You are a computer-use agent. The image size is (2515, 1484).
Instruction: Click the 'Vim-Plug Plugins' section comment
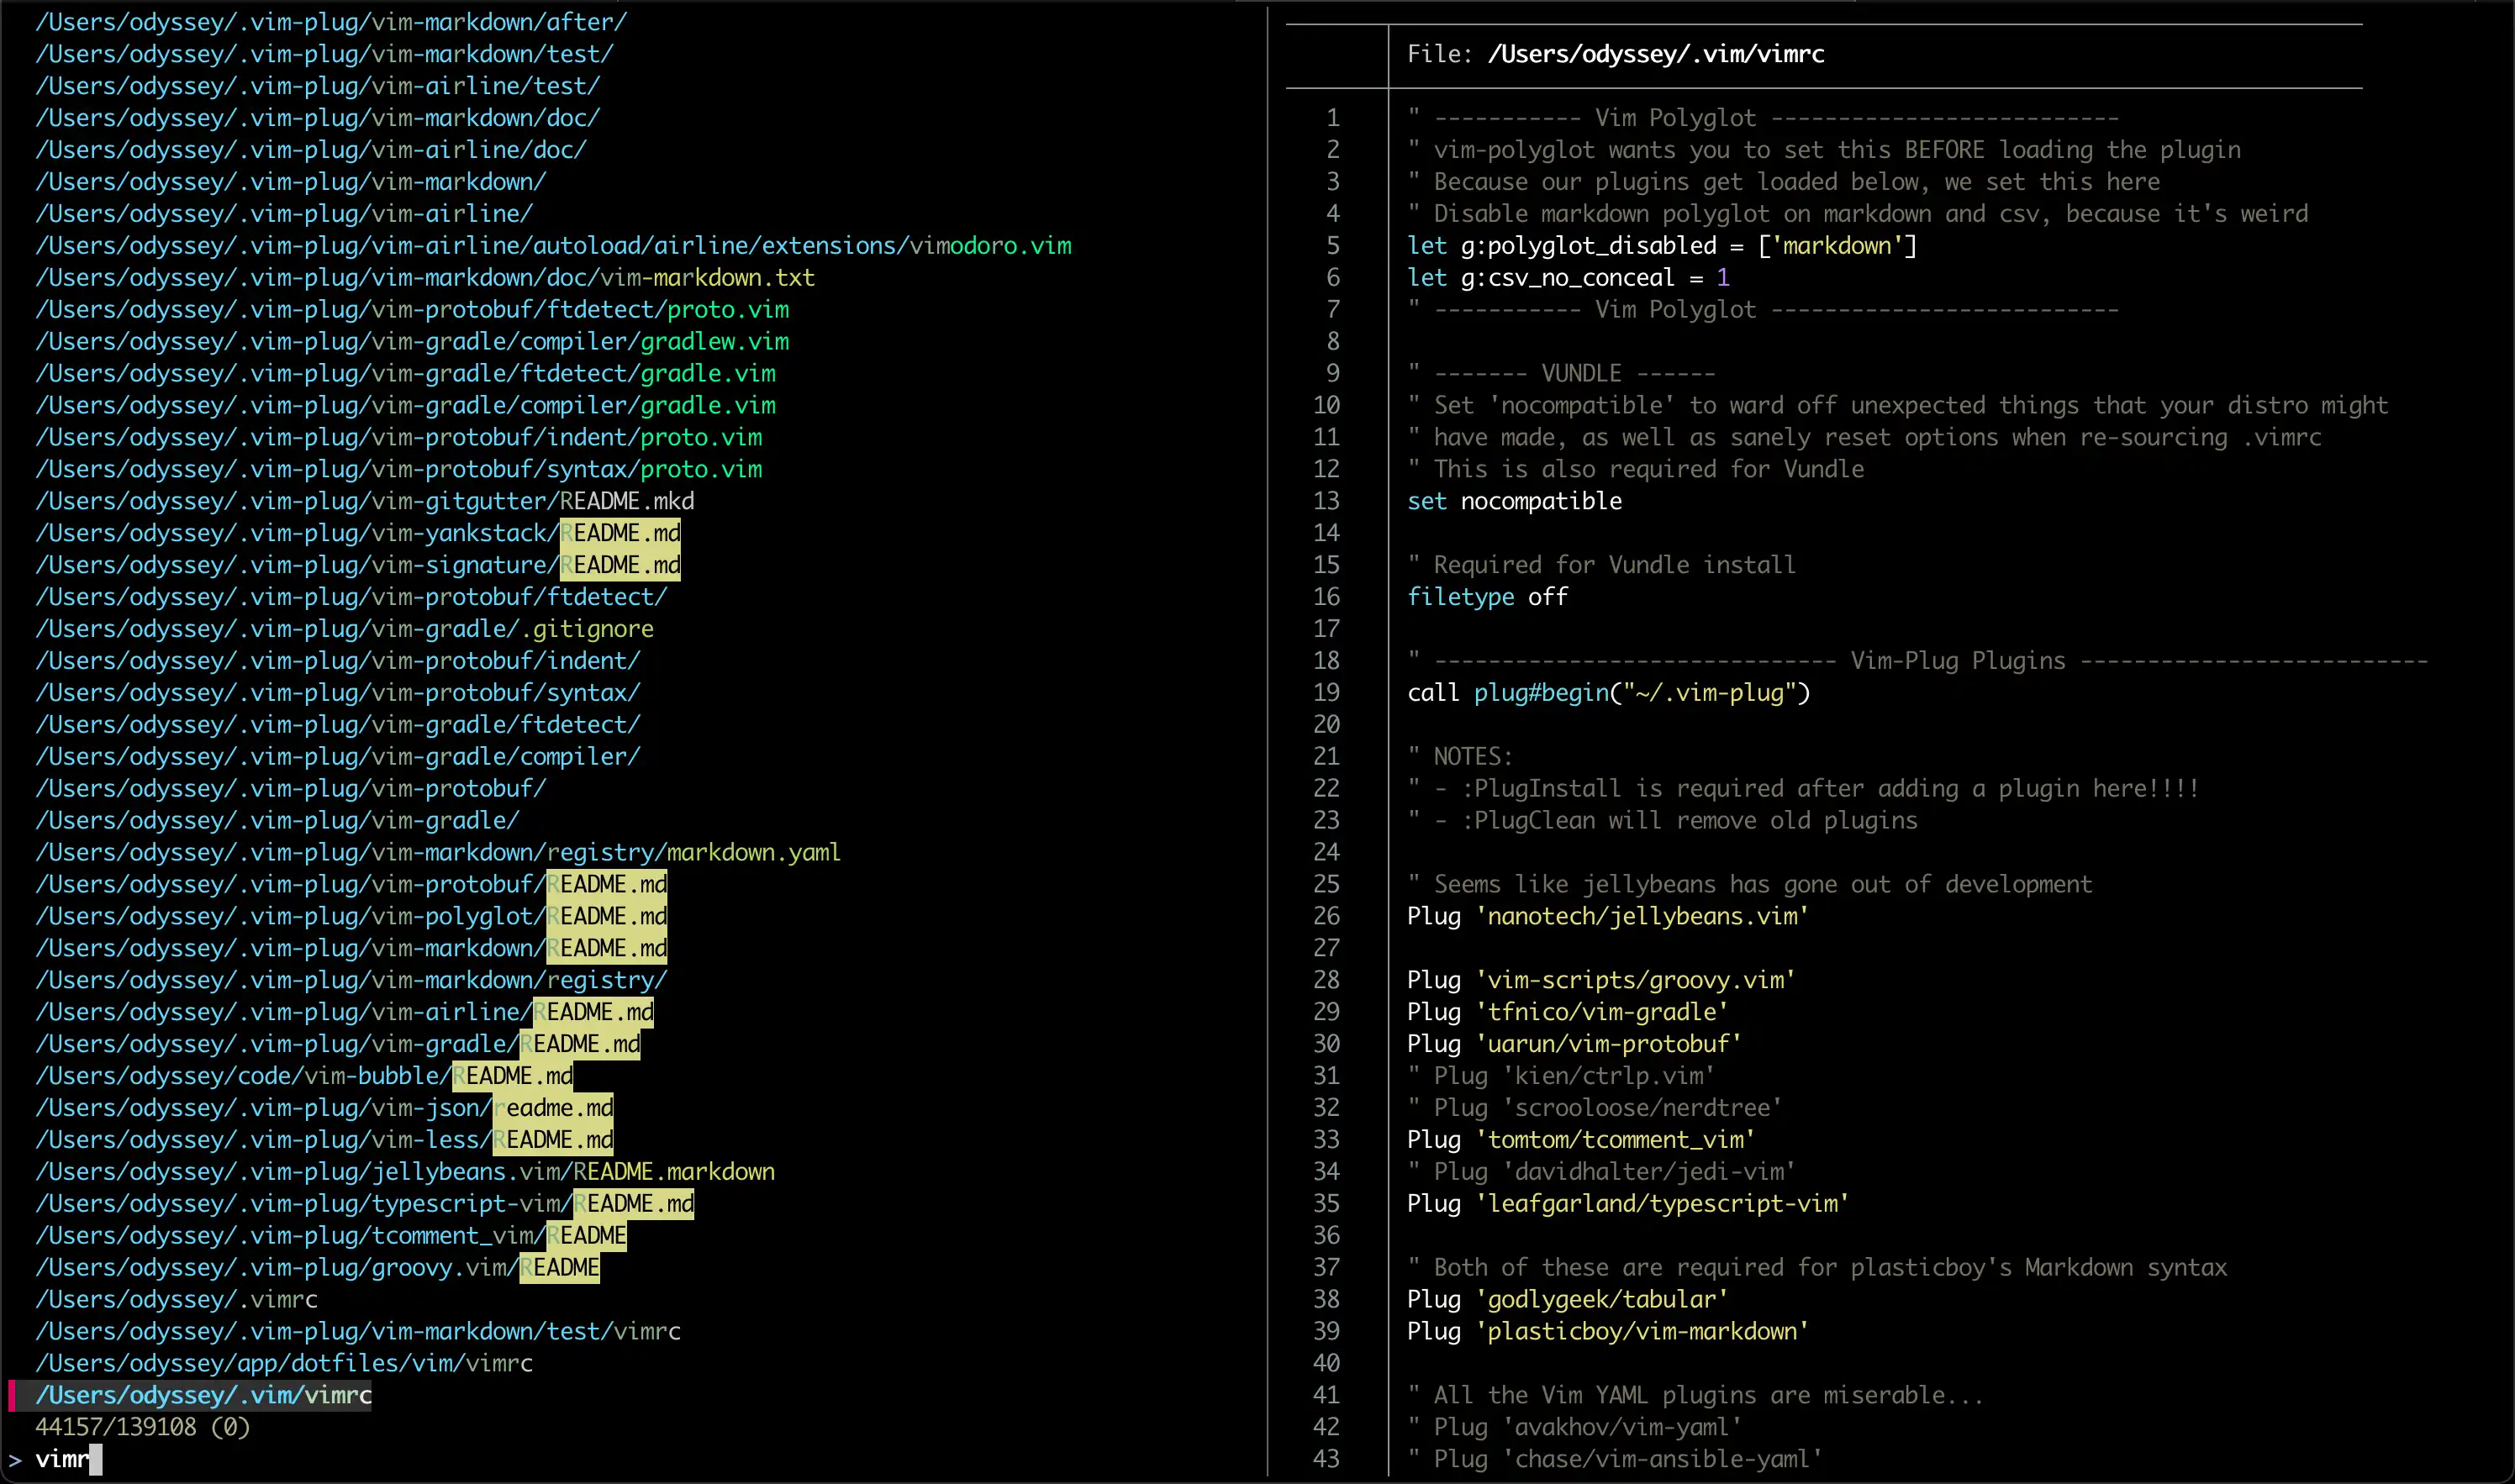(1917, 661)
